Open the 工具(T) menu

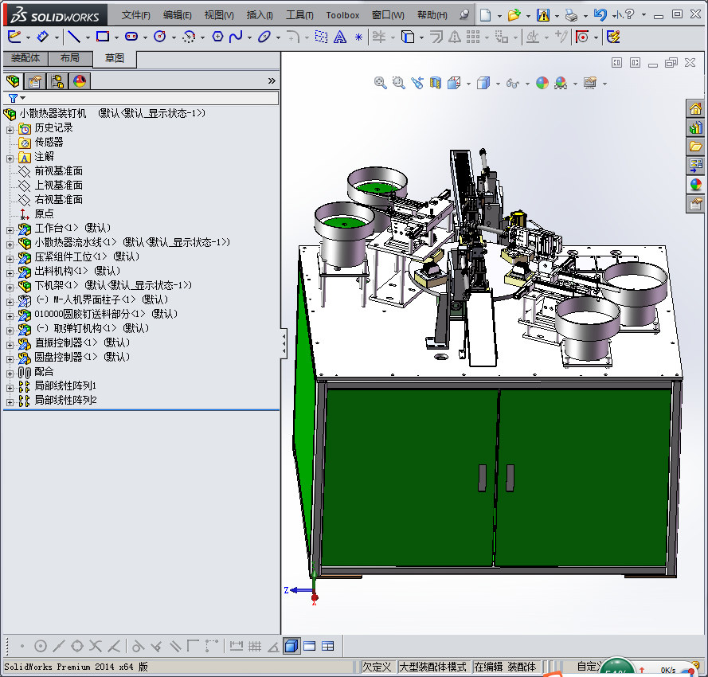coord(299,15)
